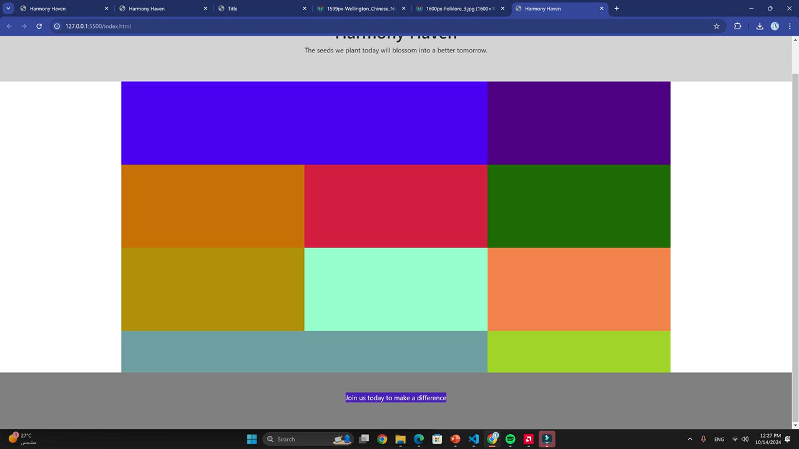Open Visual Studio Code from the taskbar
This screenshot has height=449, width=799.
[x=474, y=439]
